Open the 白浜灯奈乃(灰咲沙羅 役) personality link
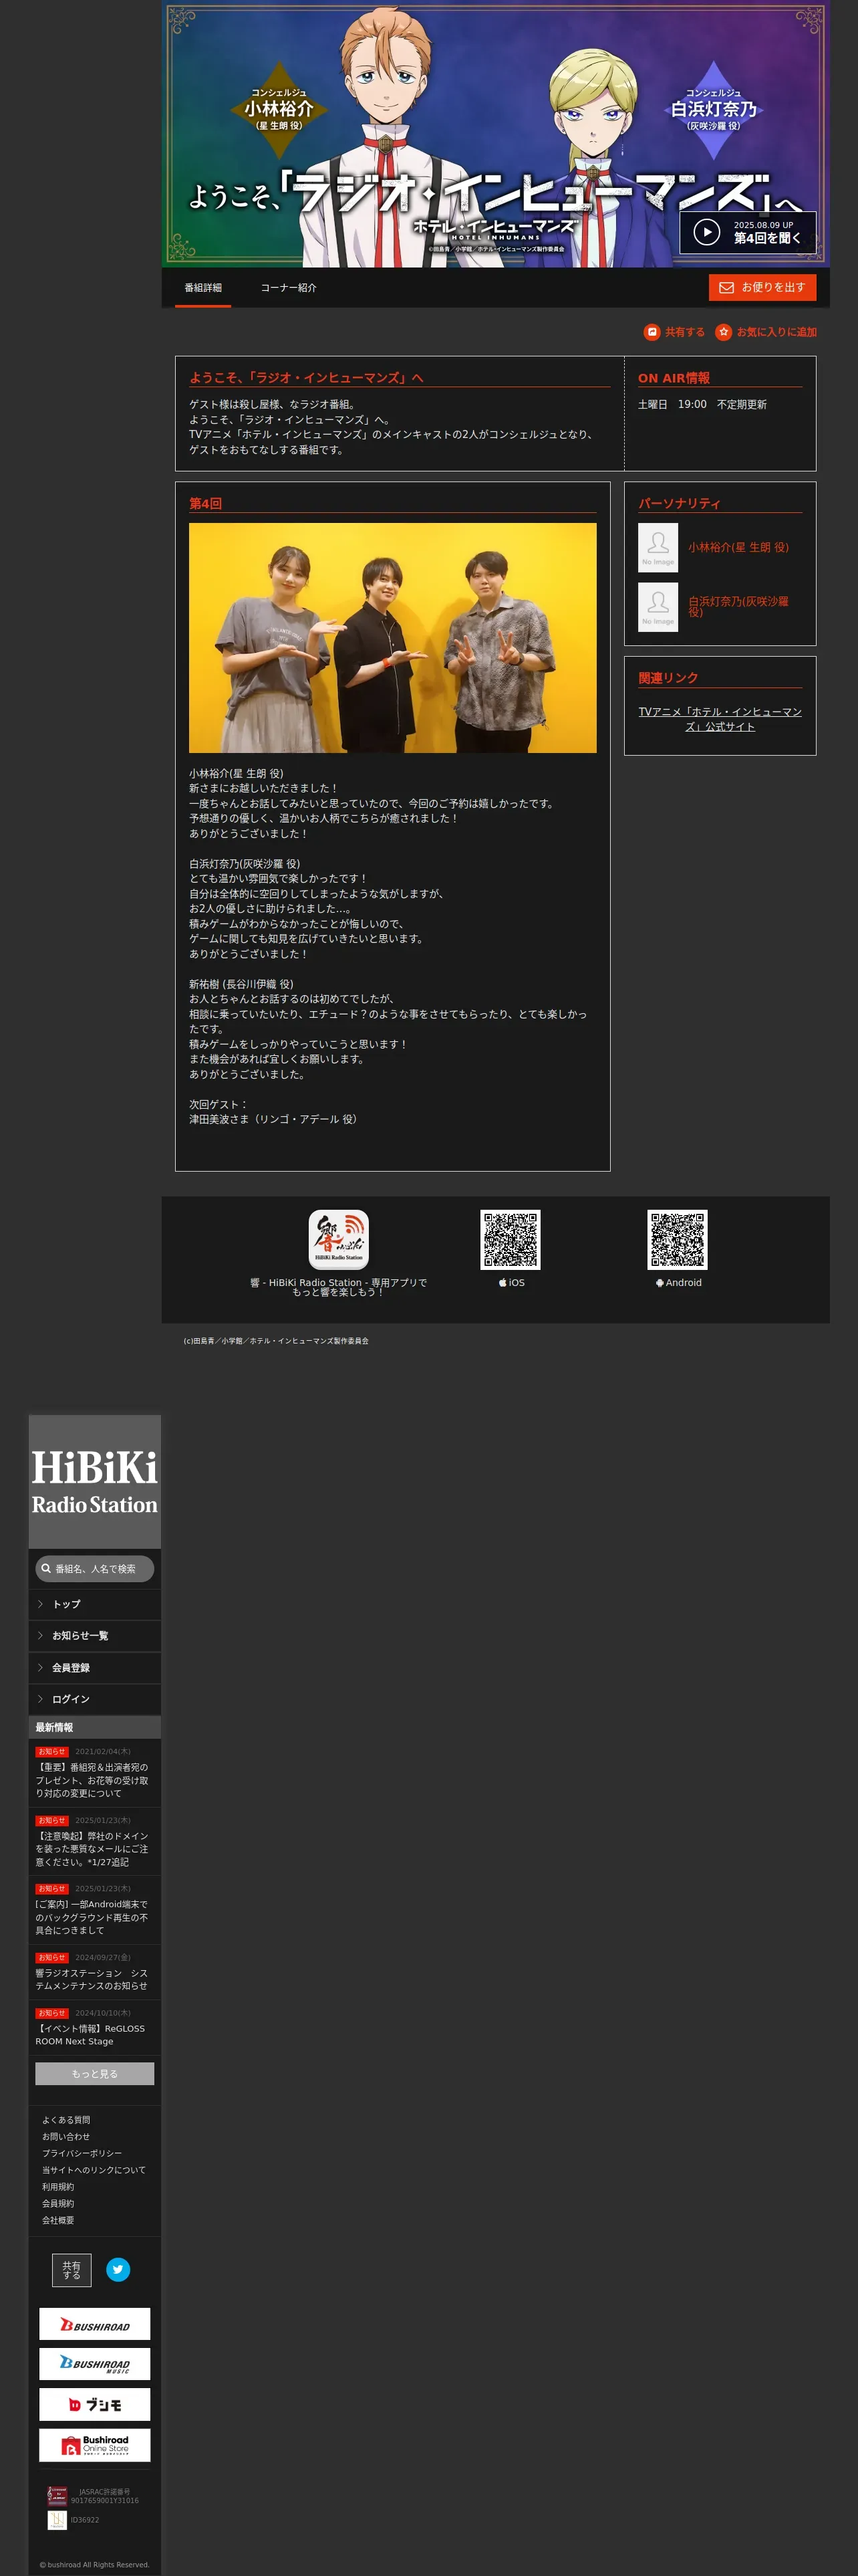Viewport: 858px width, 2576px height. click(738, 607)
